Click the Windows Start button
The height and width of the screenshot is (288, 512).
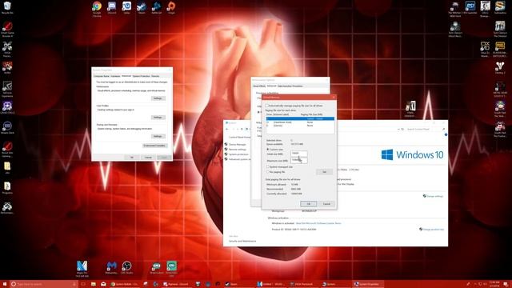[5, 284]
